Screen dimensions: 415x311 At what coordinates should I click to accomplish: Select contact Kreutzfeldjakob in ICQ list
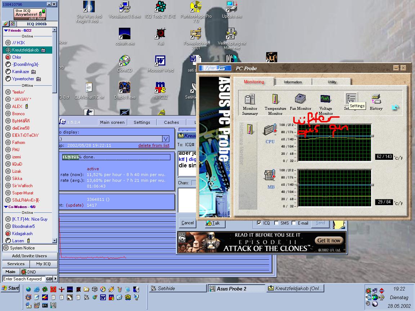[27, 50]
